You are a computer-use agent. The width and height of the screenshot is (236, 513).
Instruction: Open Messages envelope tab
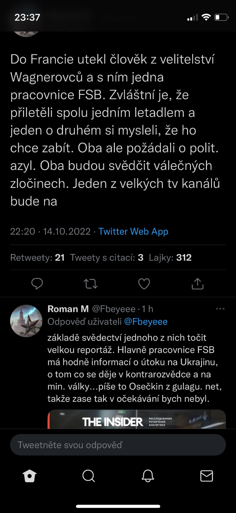coord(207,476)
